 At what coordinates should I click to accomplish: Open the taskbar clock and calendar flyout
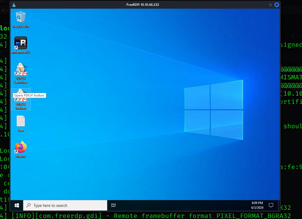pyautogui.click(x=257, y=205)
